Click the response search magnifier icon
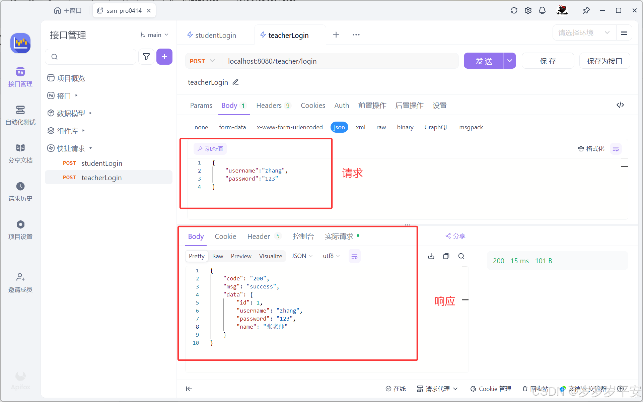This screenshot has height=402, width=643. 461,256
